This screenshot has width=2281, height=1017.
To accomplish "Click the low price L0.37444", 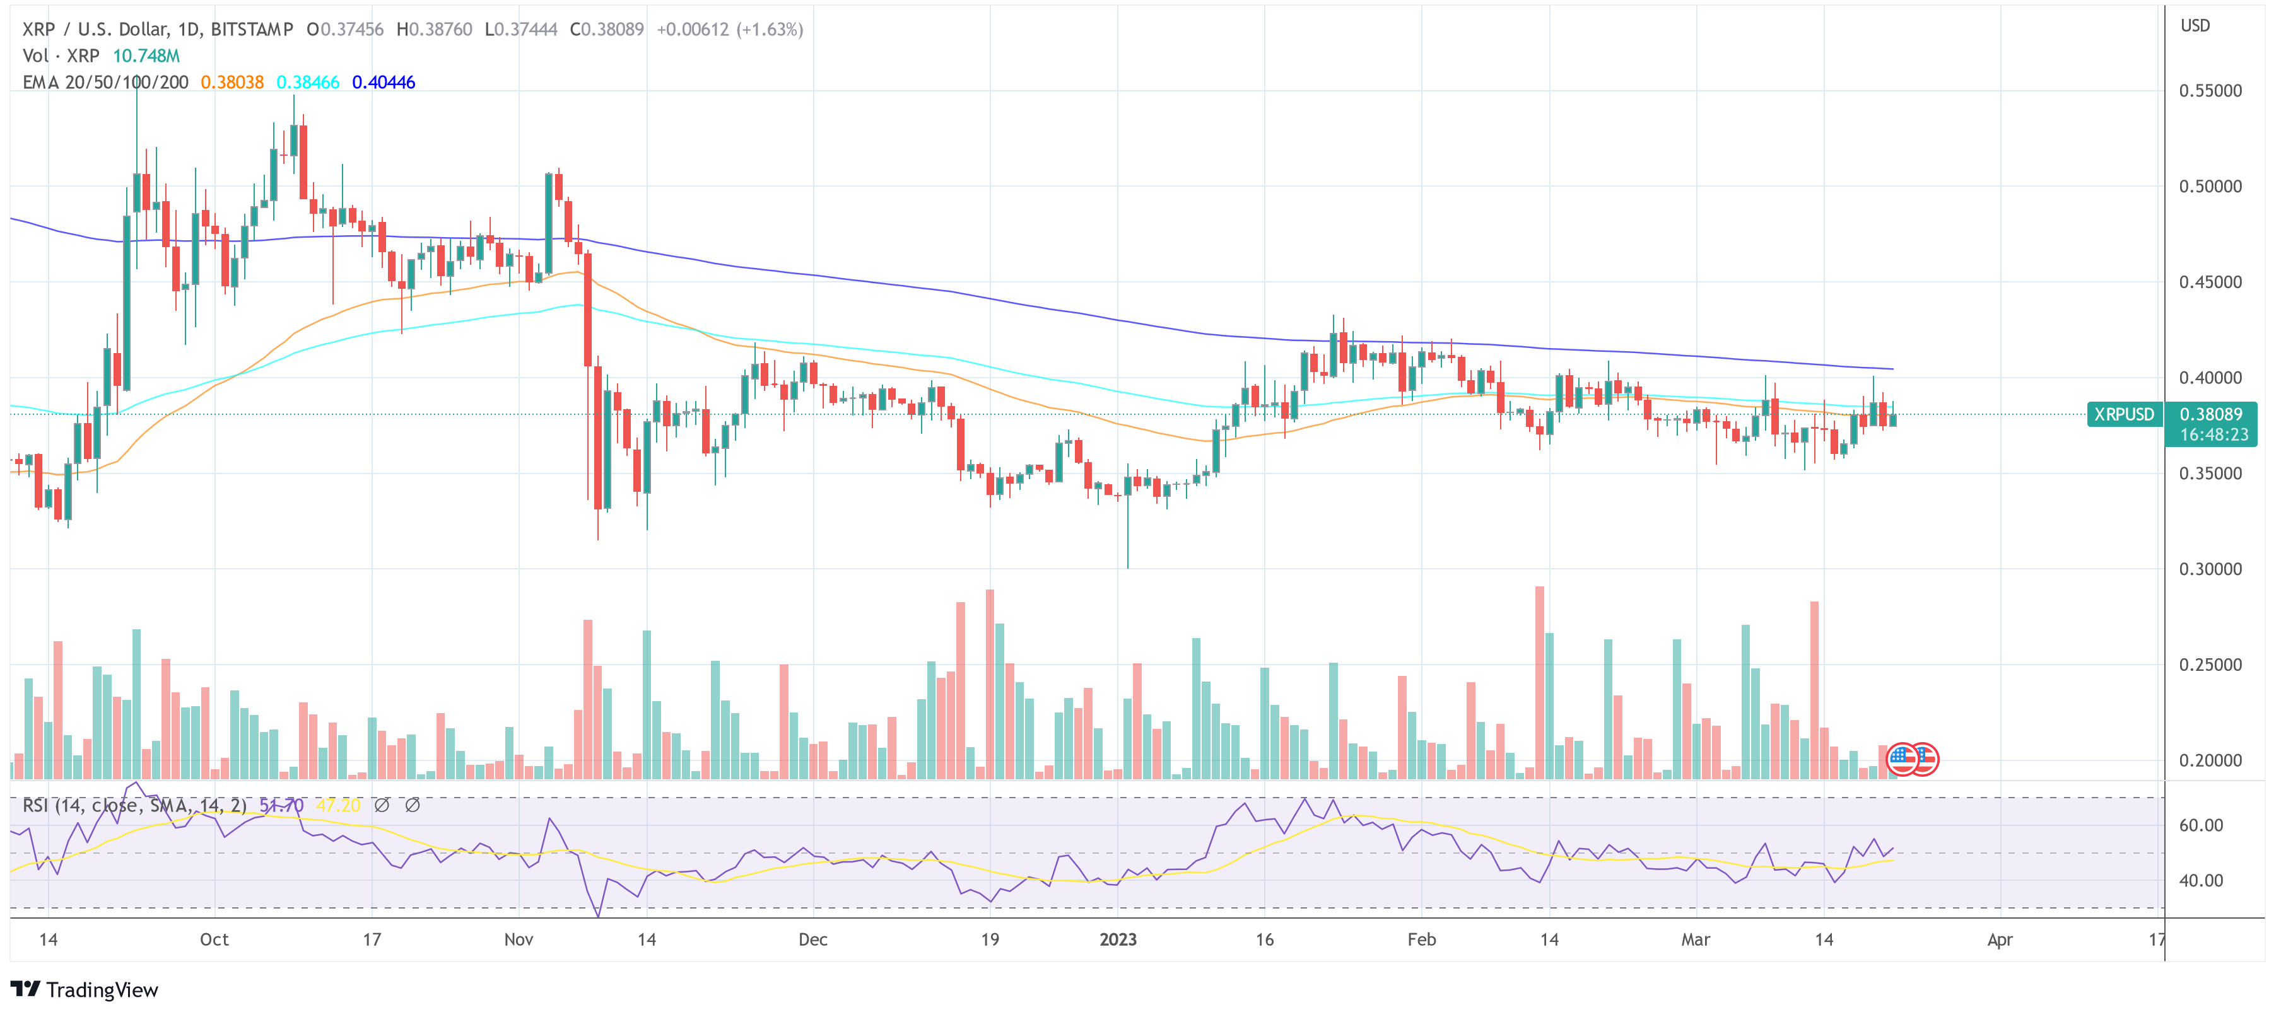I will (522, 29).
